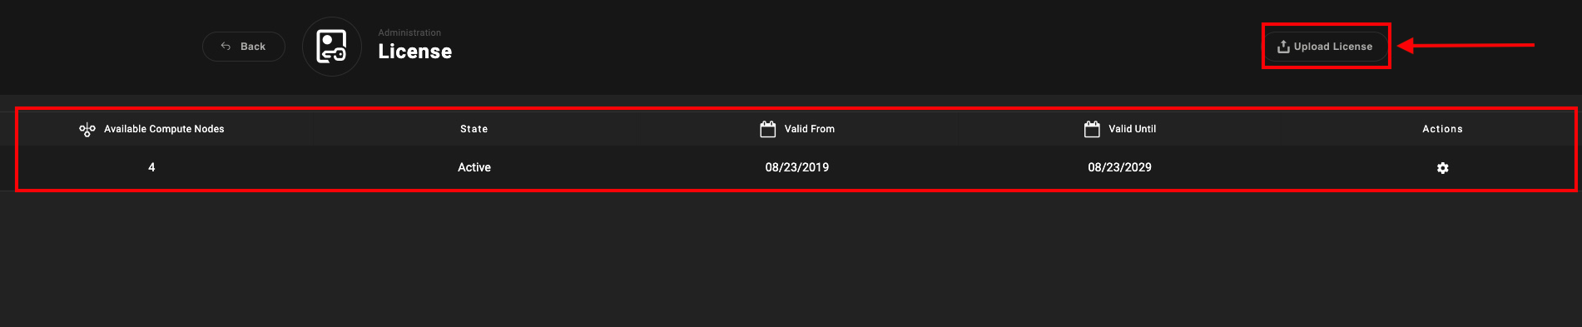Select the Active state cell
The image size is (1582, 327).
474,167
